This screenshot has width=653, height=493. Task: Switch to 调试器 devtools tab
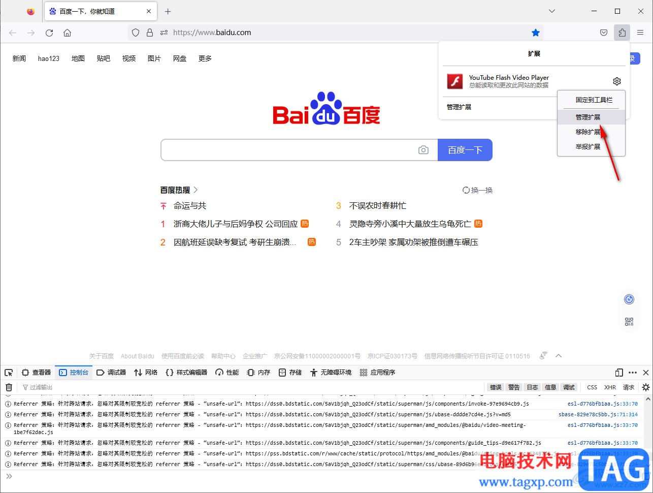[111, 373]
